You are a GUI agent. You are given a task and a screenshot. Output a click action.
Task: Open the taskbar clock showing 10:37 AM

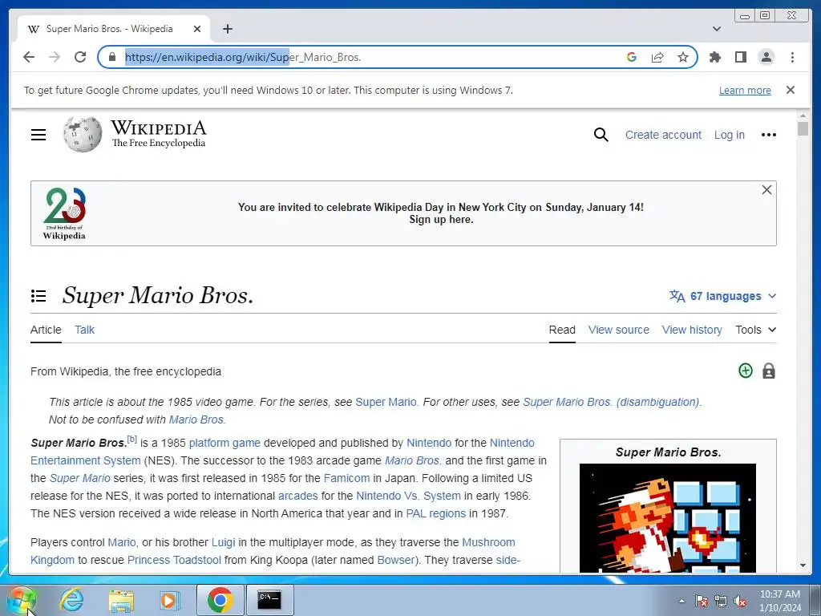pos(780,601)
